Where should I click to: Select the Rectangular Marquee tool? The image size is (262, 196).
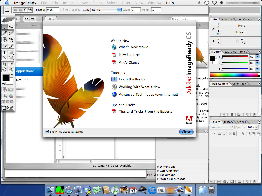[5, 27]
